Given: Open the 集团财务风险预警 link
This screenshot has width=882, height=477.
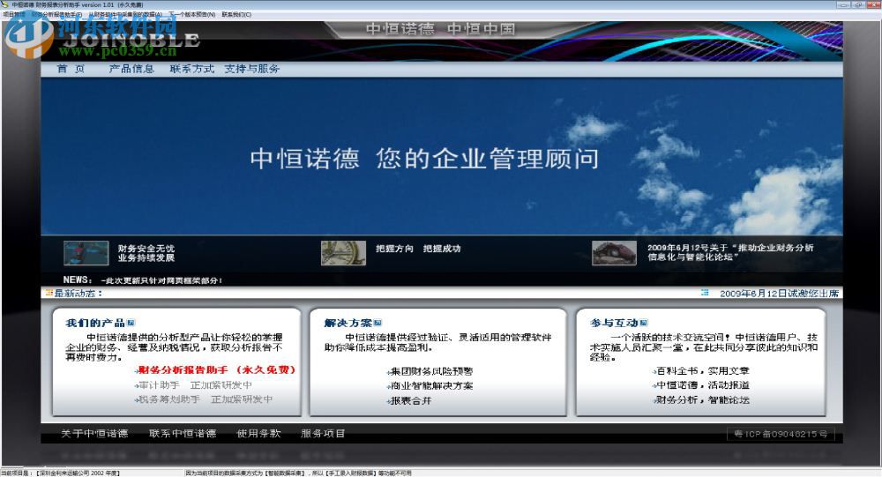Looking at the screenshot, I should pyautogui.click(x=430, y=371).
